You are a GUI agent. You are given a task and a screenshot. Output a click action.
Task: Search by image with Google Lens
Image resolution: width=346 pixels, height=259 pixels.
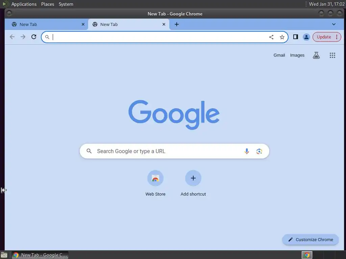coord(259,151)
